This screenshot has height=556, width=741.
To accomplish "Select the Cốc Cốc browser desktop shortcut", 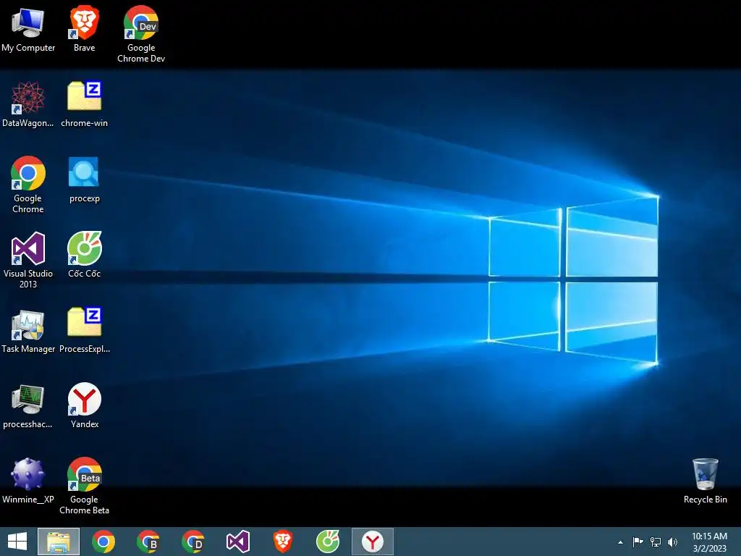I will coord(84,256).
